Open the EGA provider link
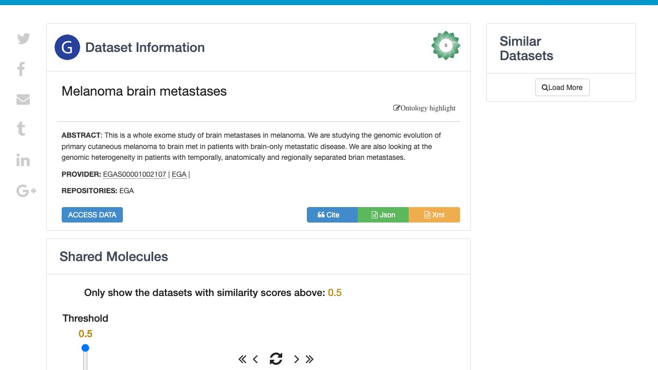 (179, 174)
